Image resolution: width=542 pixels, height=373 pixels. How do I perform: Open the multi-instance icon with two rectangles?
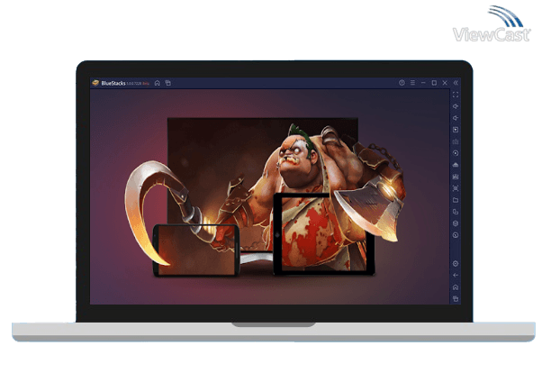456,212
